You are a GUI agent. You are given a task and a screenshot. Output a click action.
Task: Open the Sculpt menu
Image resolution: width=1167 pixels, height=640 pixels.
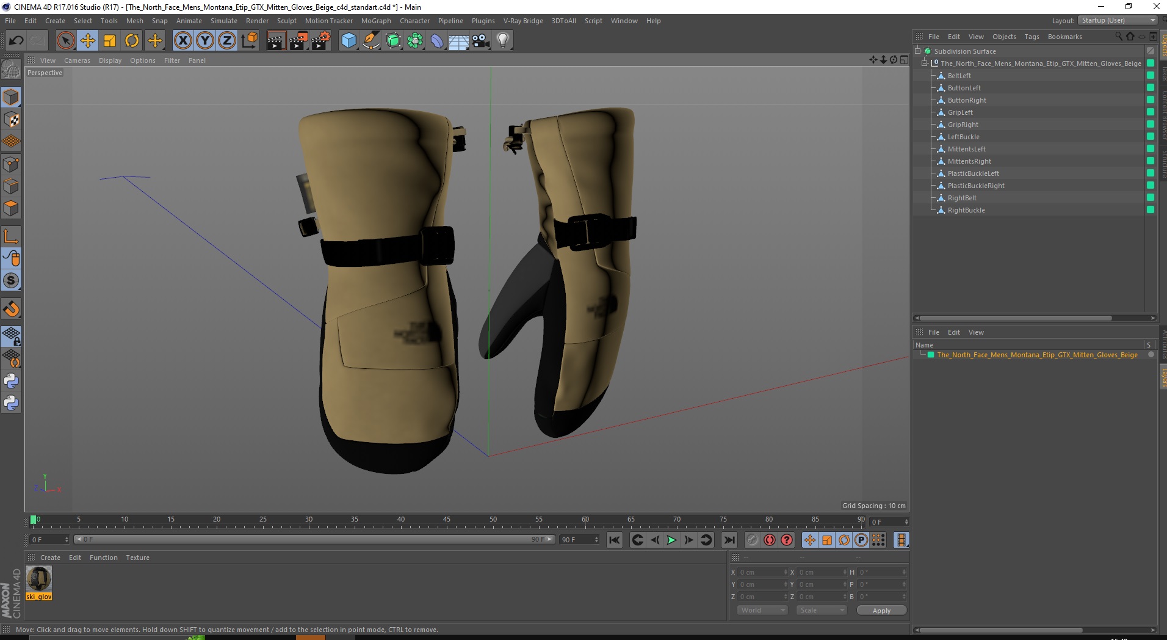tap(286, 21)
